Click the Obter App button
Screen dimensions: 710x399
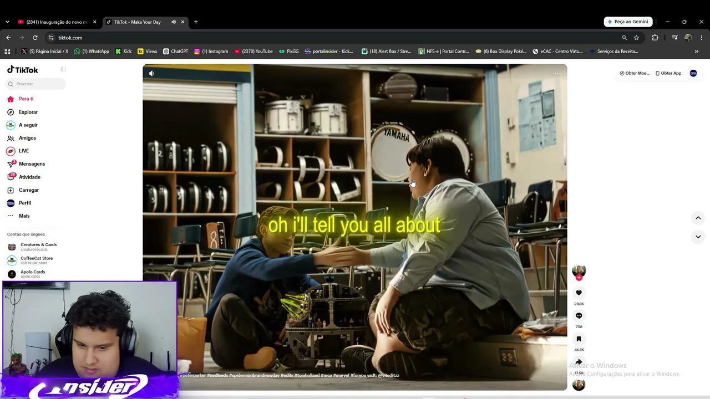click(668, 73)
